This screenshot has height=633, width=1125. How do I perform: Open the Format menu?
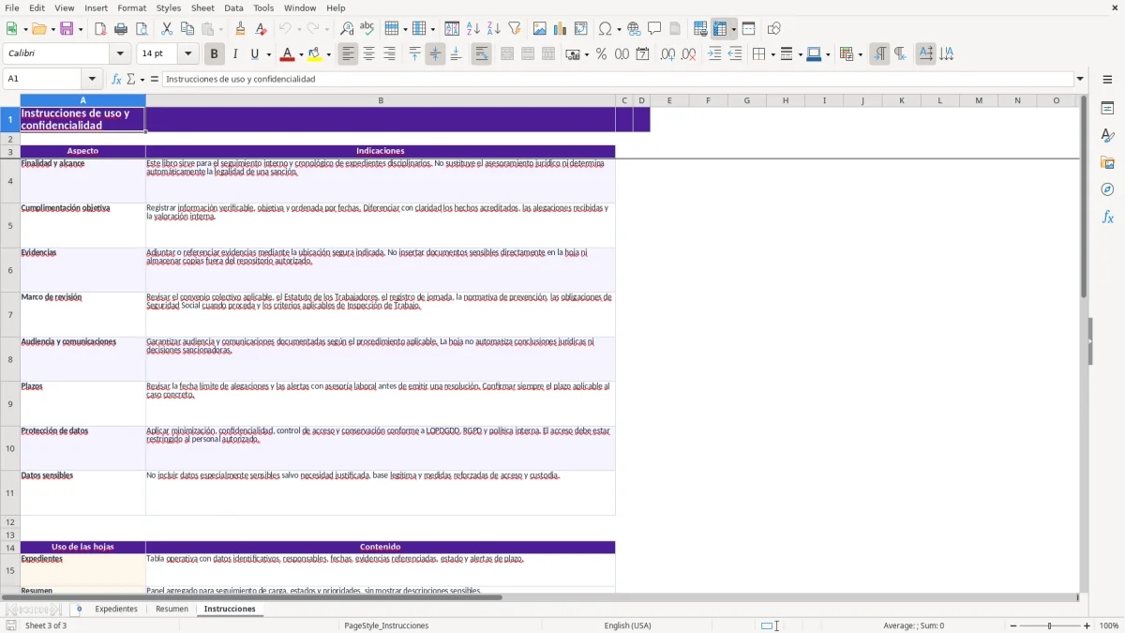click(131, 8)
